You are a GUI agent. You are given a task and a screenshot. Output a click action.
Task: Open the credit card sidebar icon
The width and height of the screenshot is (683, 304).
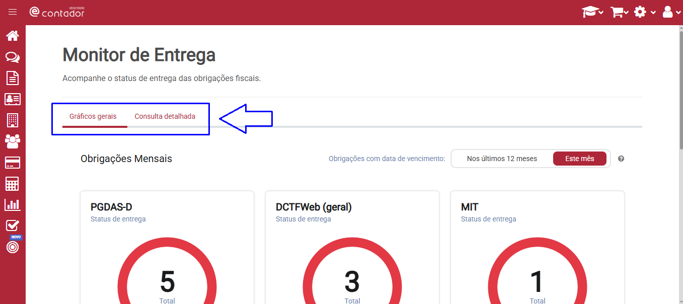point(13,163)
